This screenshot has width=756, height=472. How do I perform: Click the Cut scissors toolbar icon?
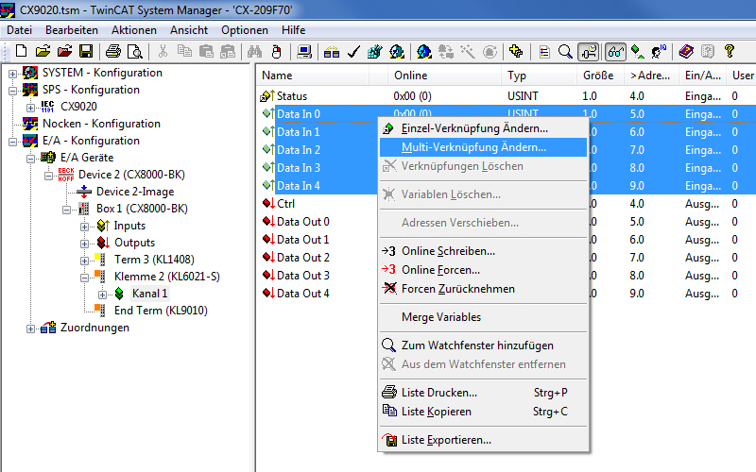point(163,51)
